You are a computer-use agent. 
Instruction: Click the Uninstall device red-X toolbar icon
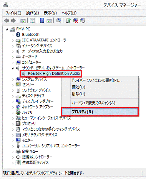[75, 20]
